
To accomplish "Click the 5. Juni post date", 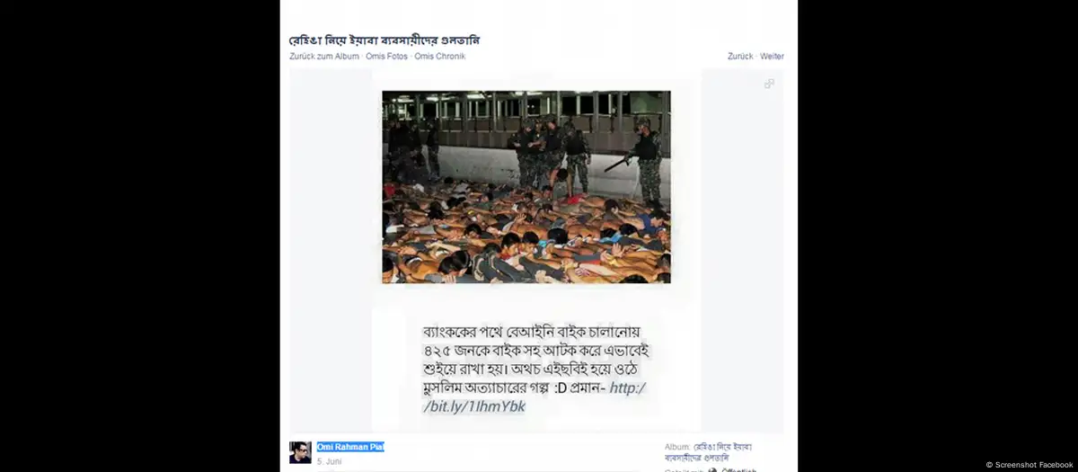I will [x=329, y=461].
